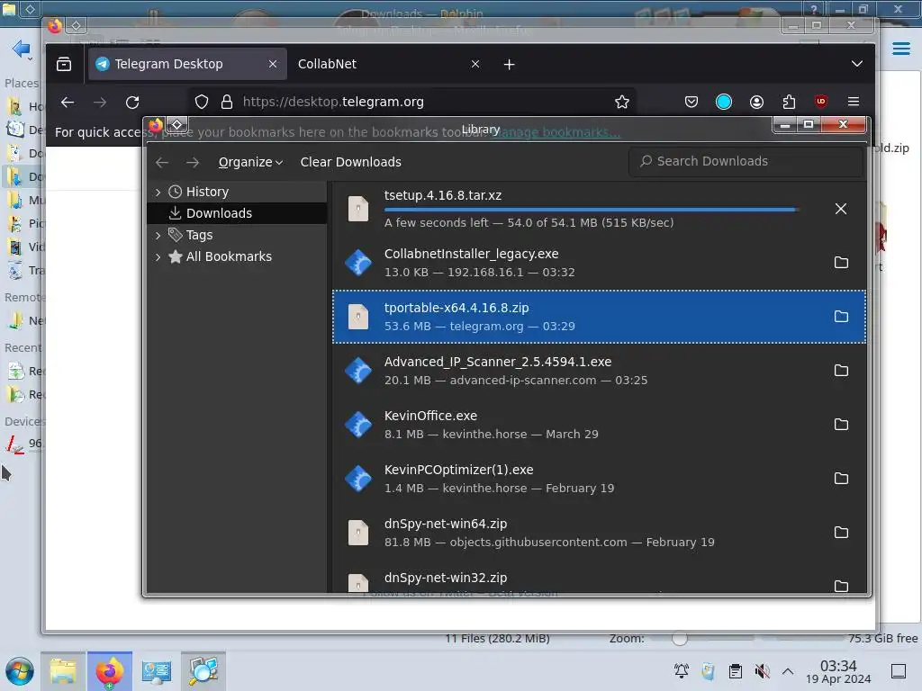Show CollabnetInstaller_legacy.exe in folder
This screenshot has height=691, width=922.
(842, 262)
